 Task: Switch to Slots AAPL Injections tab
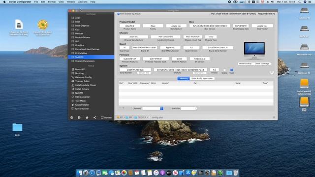tap(202, 79)
